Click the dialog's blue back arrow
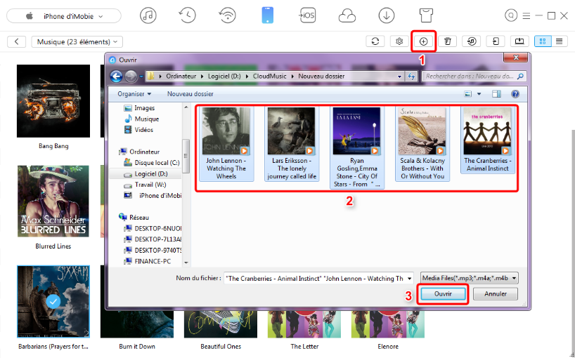 (x=116, y=76)
